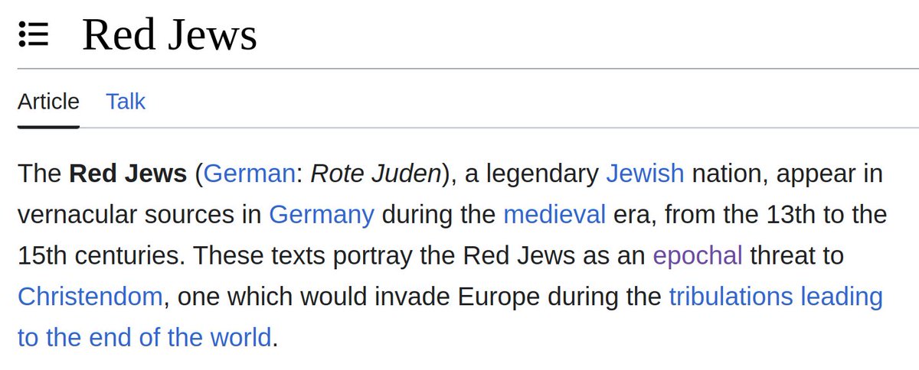Click the Germany link
The image size is (919, 370).
tap(322, 214)
